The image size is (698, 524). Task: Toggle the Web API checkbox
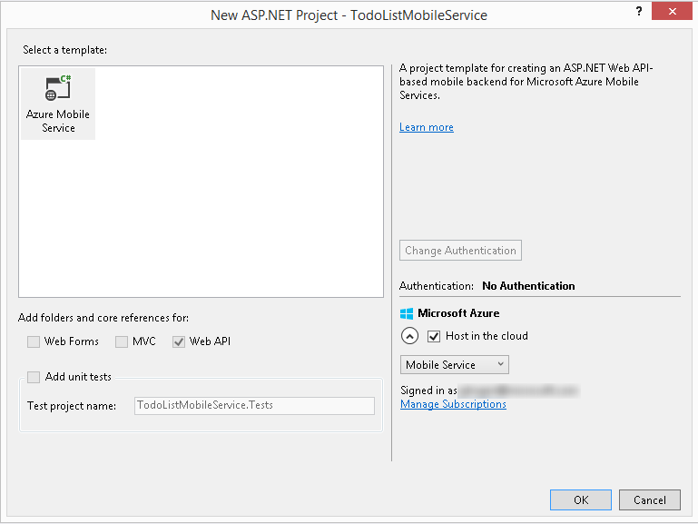point(179,341)
